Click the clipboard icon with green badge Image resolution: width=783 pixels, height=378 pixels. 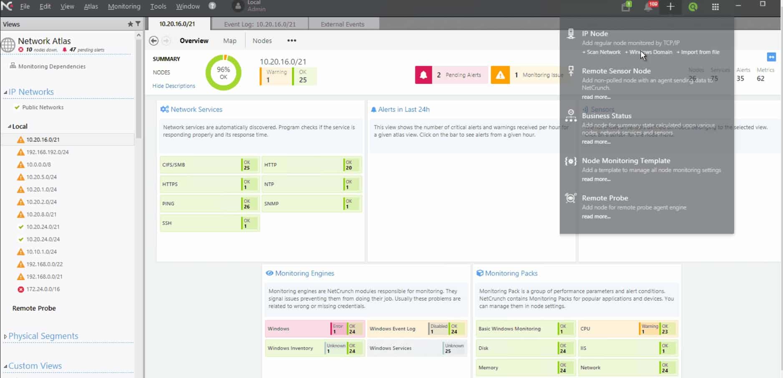626,7
